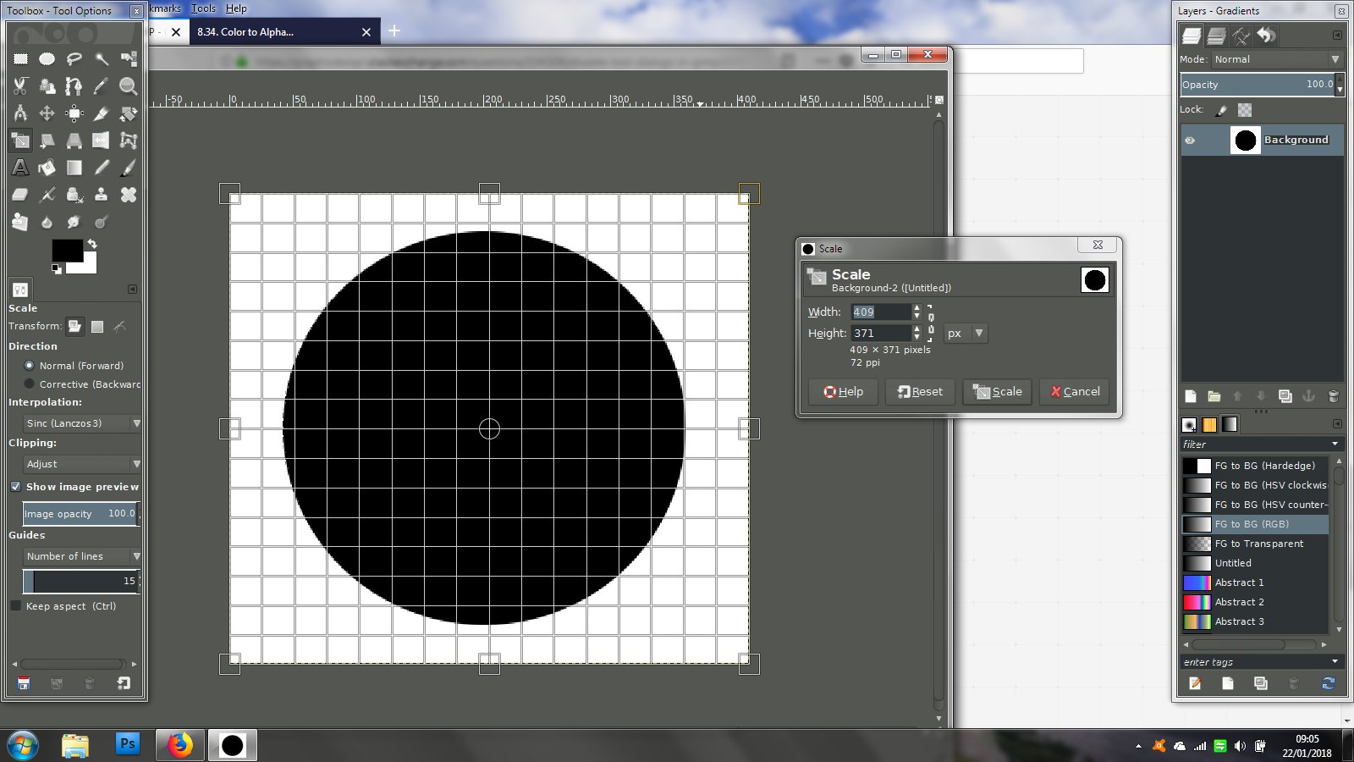
Task: Select the Ellipse Select tool
Action: pyautogui.click(x=47, y=59)
